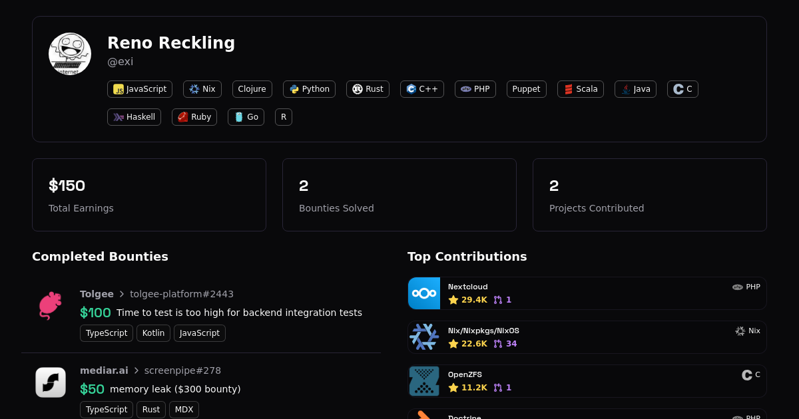
Task: Click the Tolgee organization name
Action: pyautogui.click(x=97, y=294)
